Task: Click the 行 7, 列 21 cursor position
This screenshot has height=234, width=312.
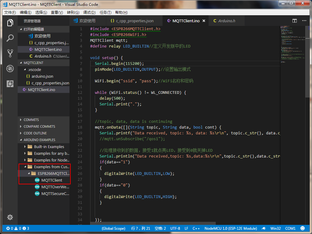Action: pyautogui.click(x=141, y=228)
